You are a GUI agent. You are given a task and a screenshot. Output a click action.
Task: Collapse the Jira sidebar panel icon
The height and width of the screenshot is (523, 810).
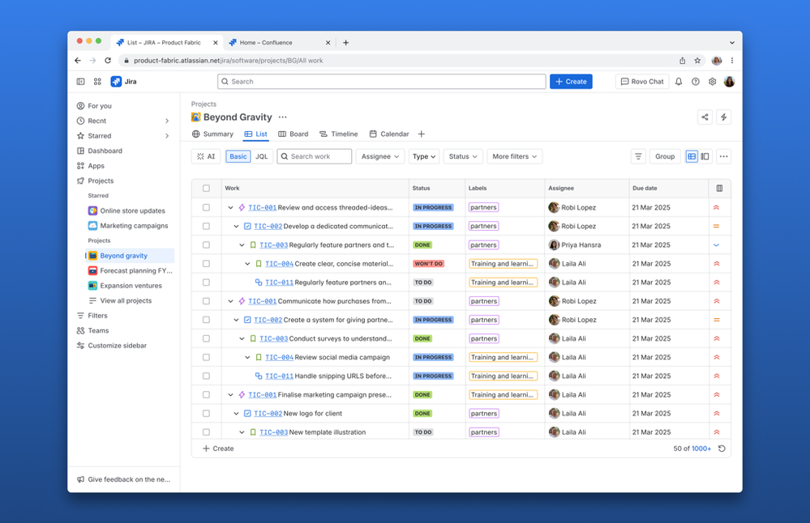[80, 82]
